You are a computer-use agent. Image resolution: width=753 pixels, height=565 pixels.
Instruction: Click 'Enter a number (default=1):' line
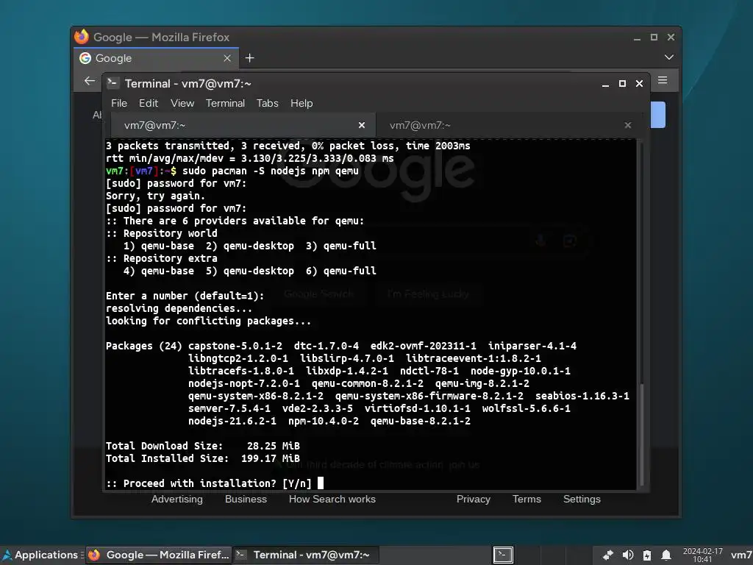pyautogui.click(x=185, y=296)
